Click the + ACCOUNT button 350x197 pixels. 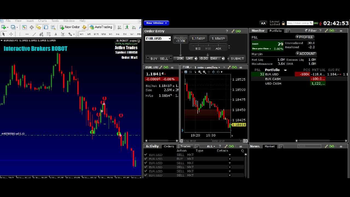coord(306,54)
